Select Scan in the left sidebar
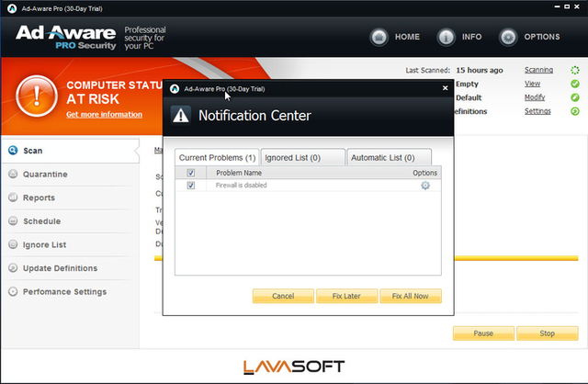This screenshot has height=384, width=588. 71,151
